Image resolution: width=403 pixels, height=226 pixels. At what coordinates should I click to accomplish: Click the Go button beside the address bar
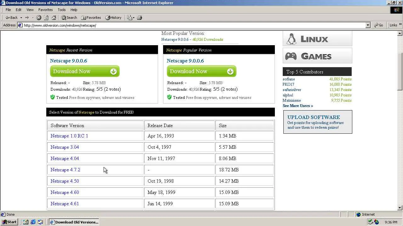379,25
